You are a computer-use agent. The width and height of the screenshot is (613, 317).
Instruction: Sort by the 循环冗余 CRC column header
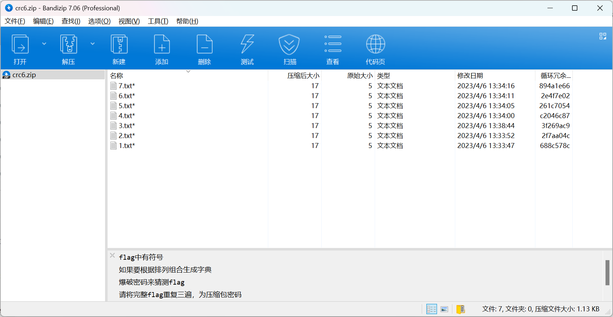555,75
